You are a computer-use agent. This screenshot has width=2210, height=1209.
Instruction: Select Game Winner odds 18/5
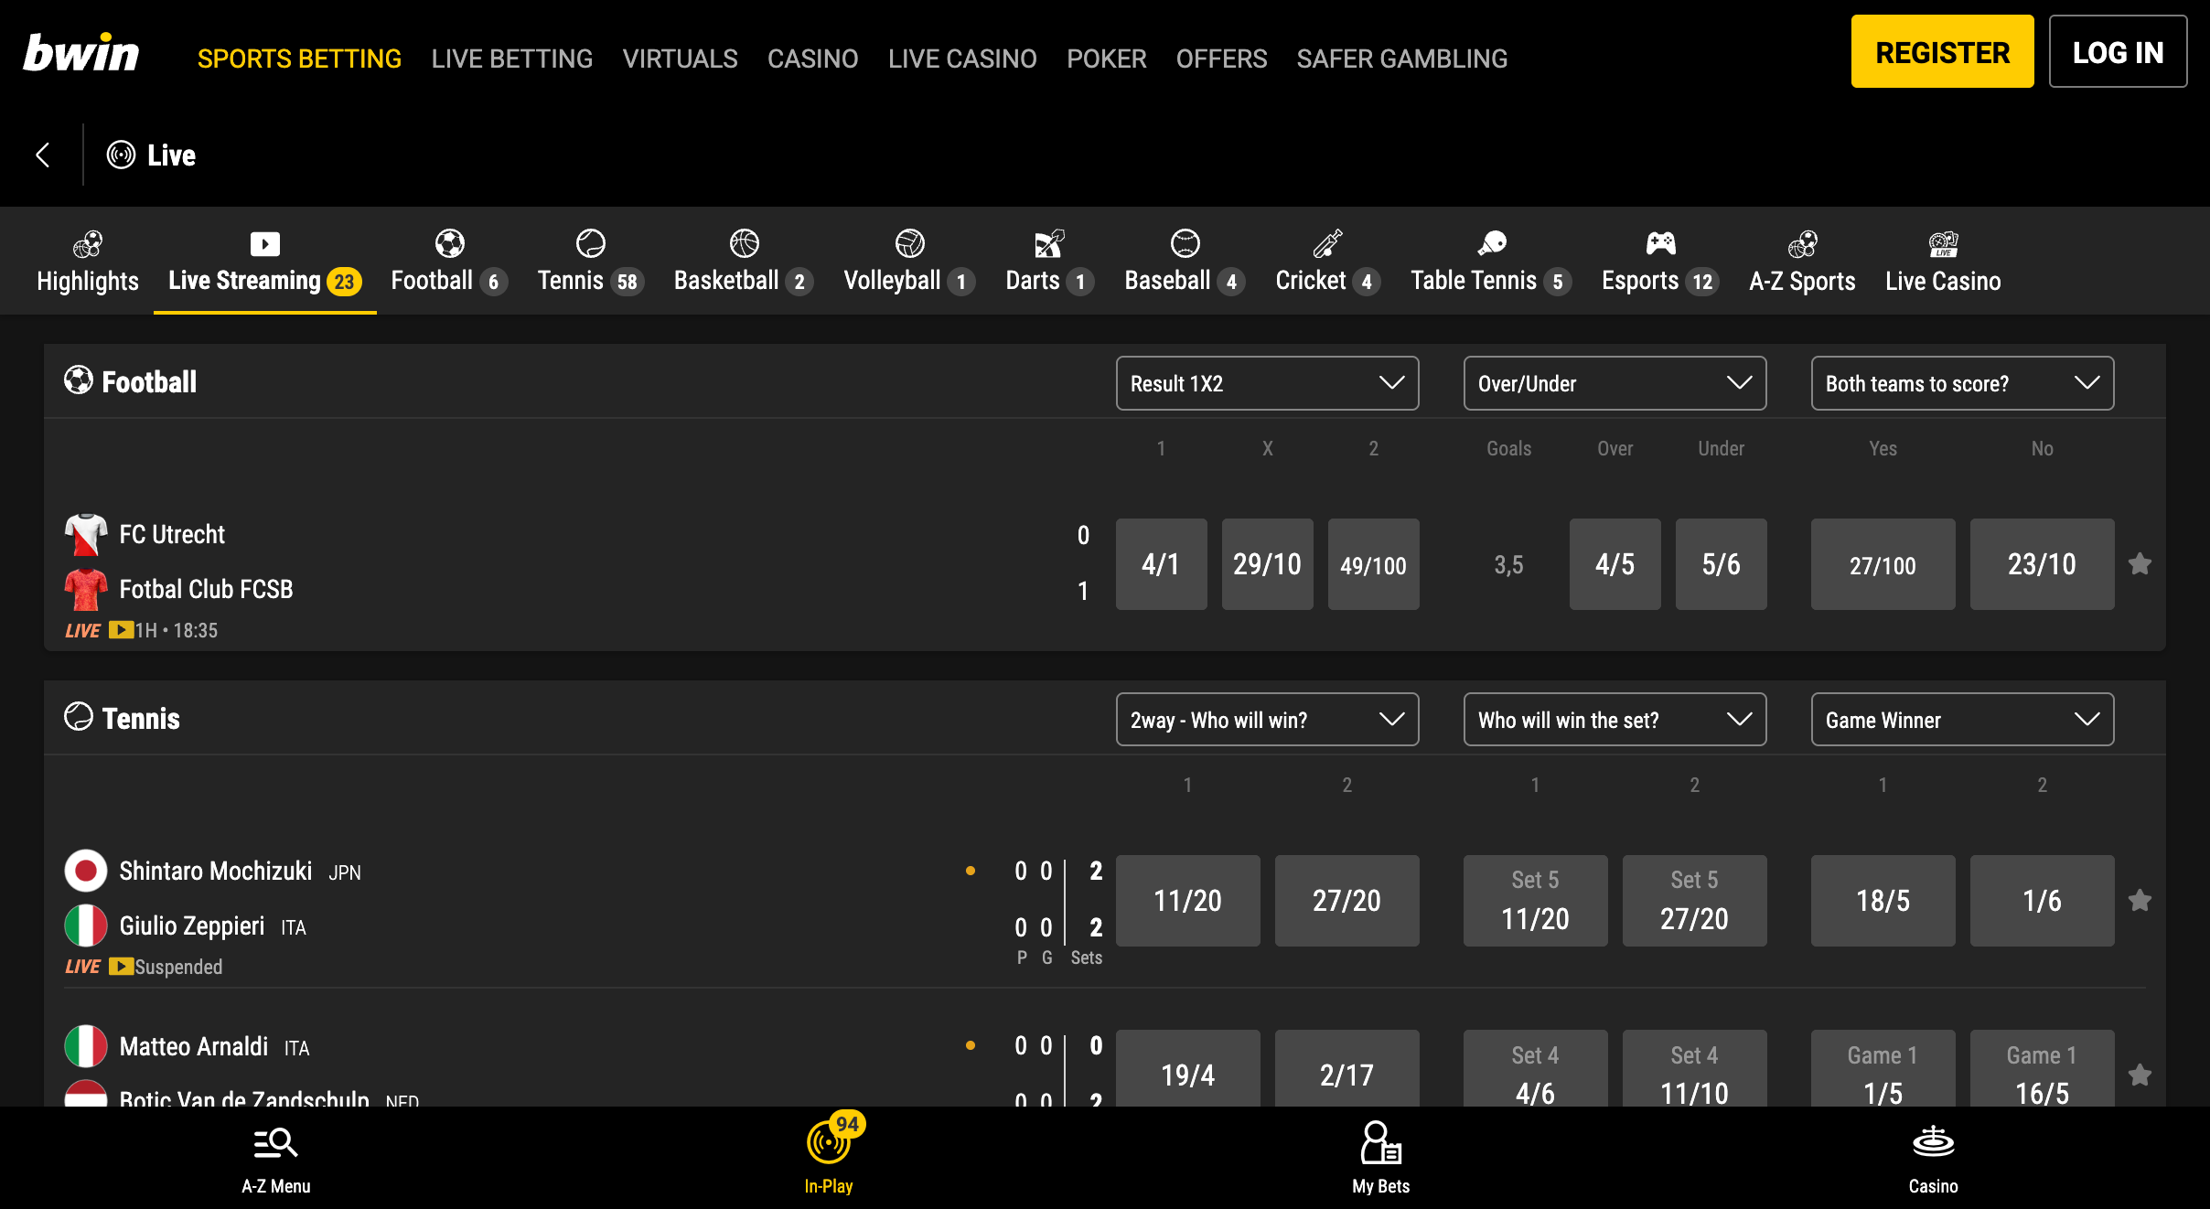pyautogui.click(x=1883, y=901)
